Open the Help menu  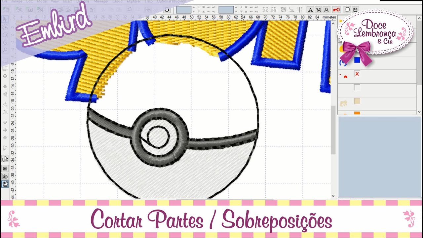[148, 2]
